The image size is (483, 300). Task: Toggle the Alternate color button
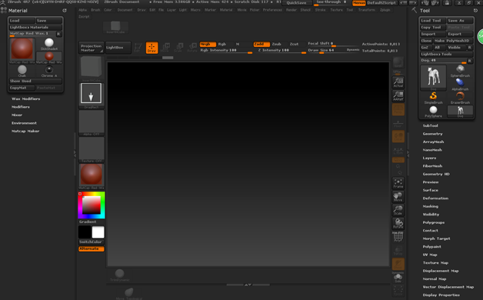click(92, 248)
